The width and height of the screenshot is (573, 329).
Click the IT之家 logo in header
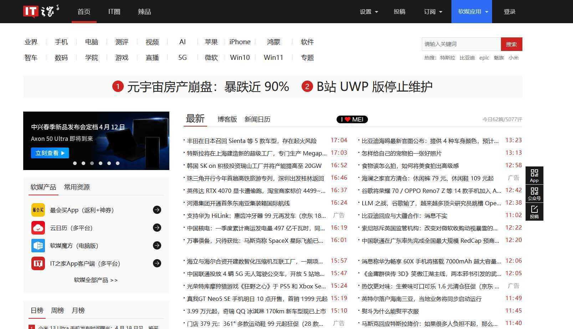(x=41, y=11)
